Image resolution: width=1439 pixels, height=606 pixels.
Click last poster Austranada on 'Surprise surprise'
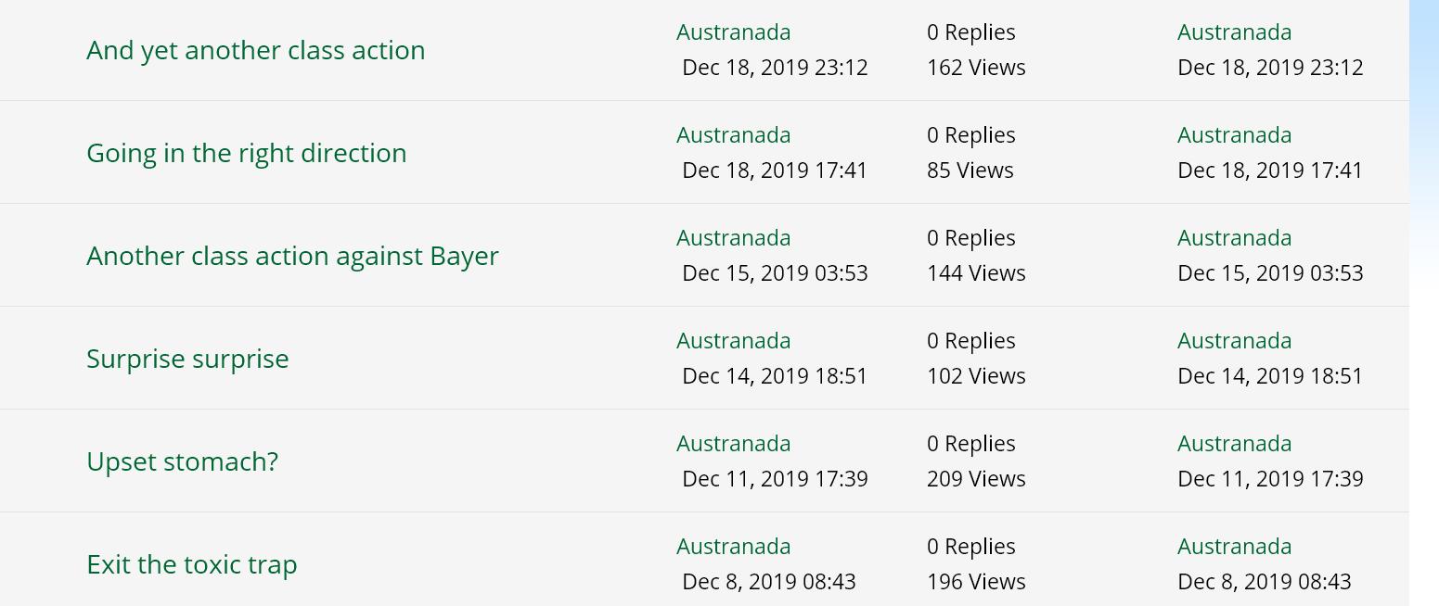point(1234,341)
